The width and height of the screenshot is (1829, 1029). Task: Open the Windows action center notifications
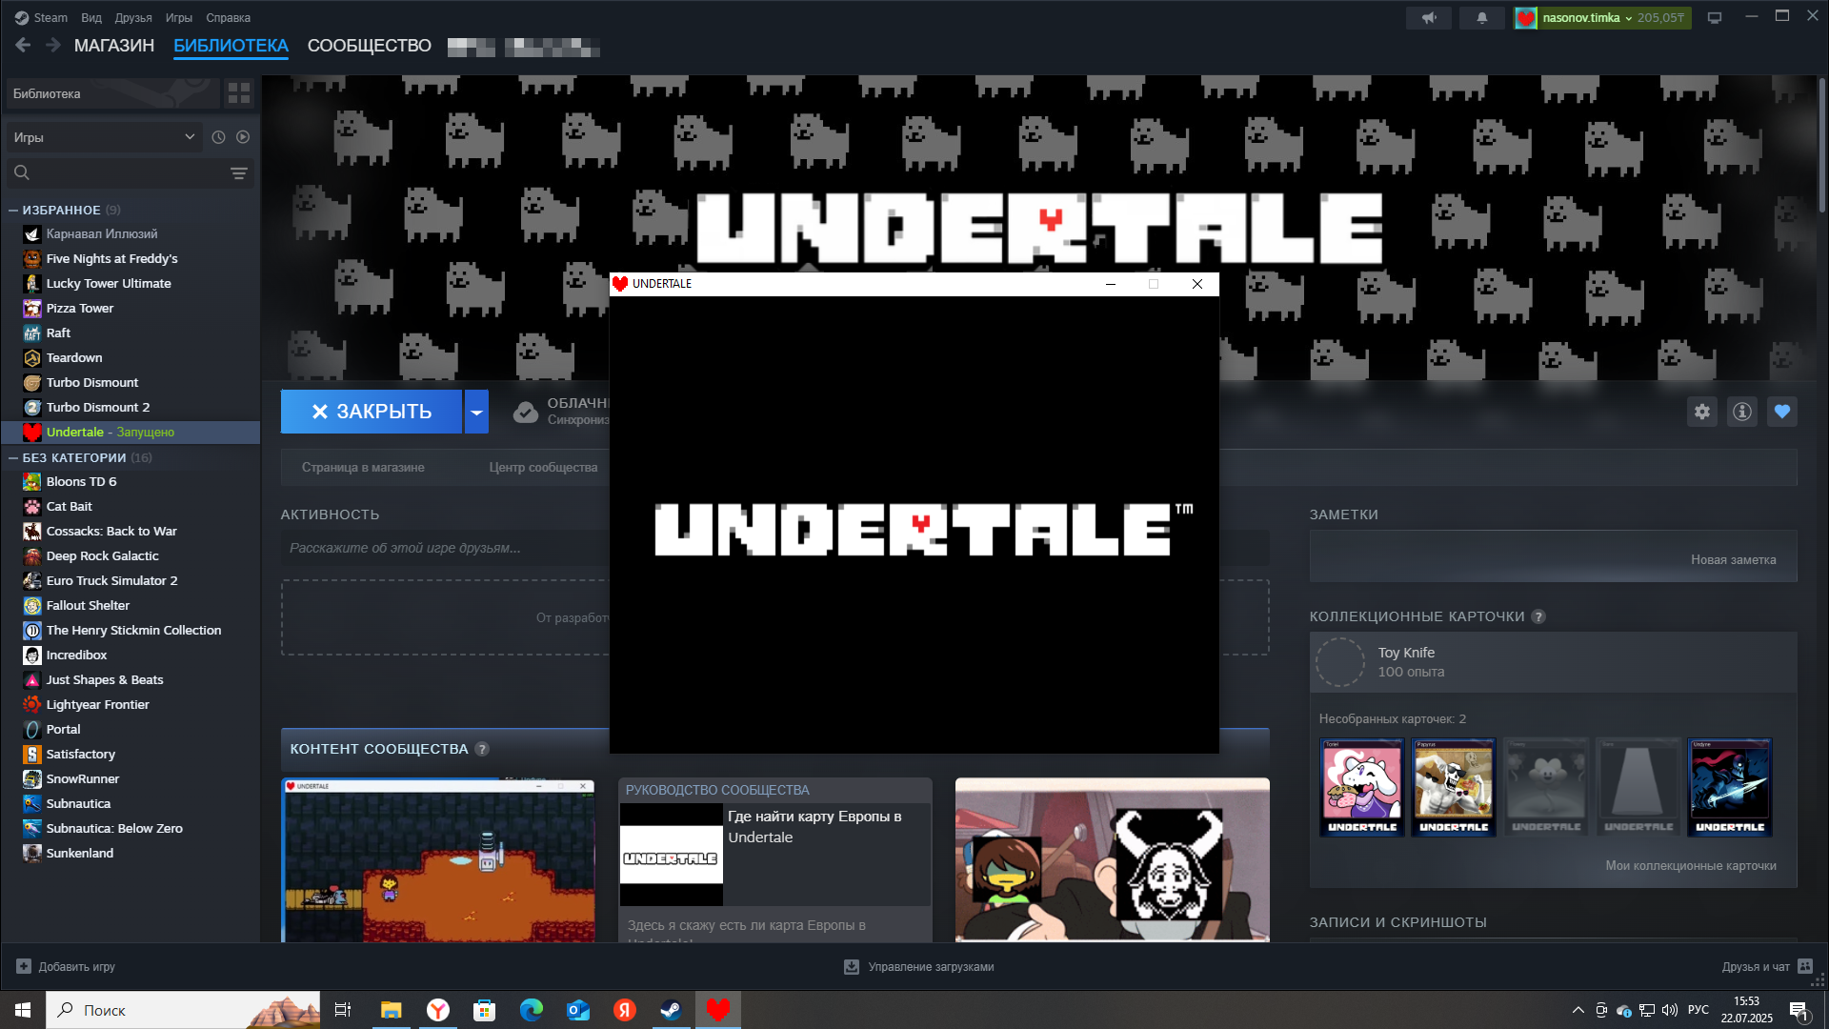click(x=1799, y=1010)
